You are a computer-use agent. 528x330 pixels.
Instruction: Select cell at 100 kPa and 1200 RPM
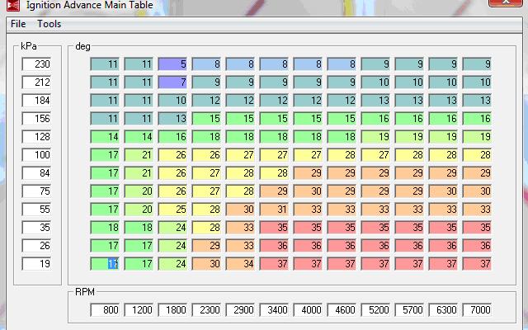tap(139, 155)
